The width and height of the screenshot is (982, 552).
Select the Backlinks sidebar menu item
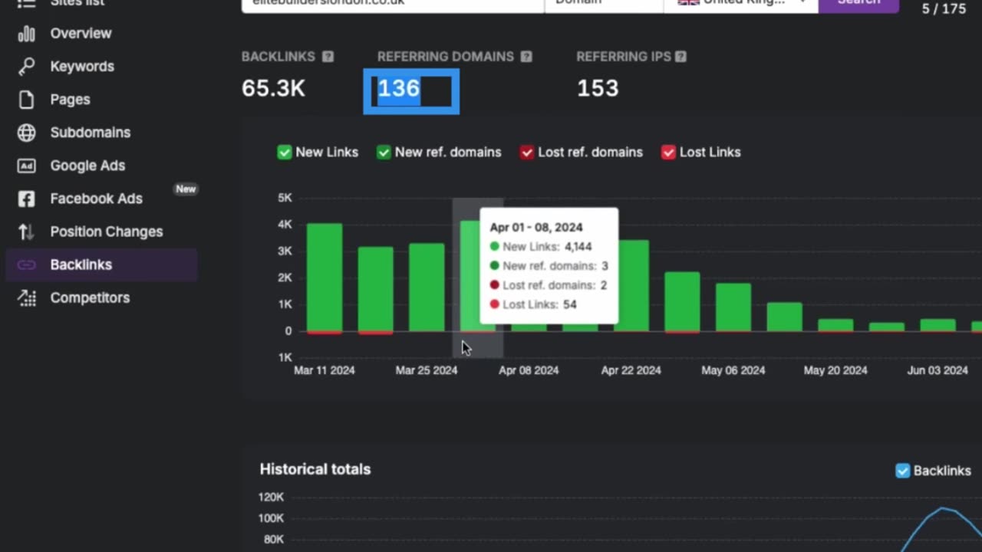[101, 264]
